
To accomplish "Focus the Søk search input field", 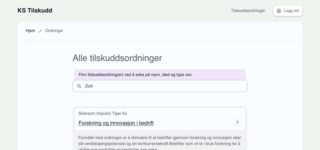I will (x=160, y=86).
